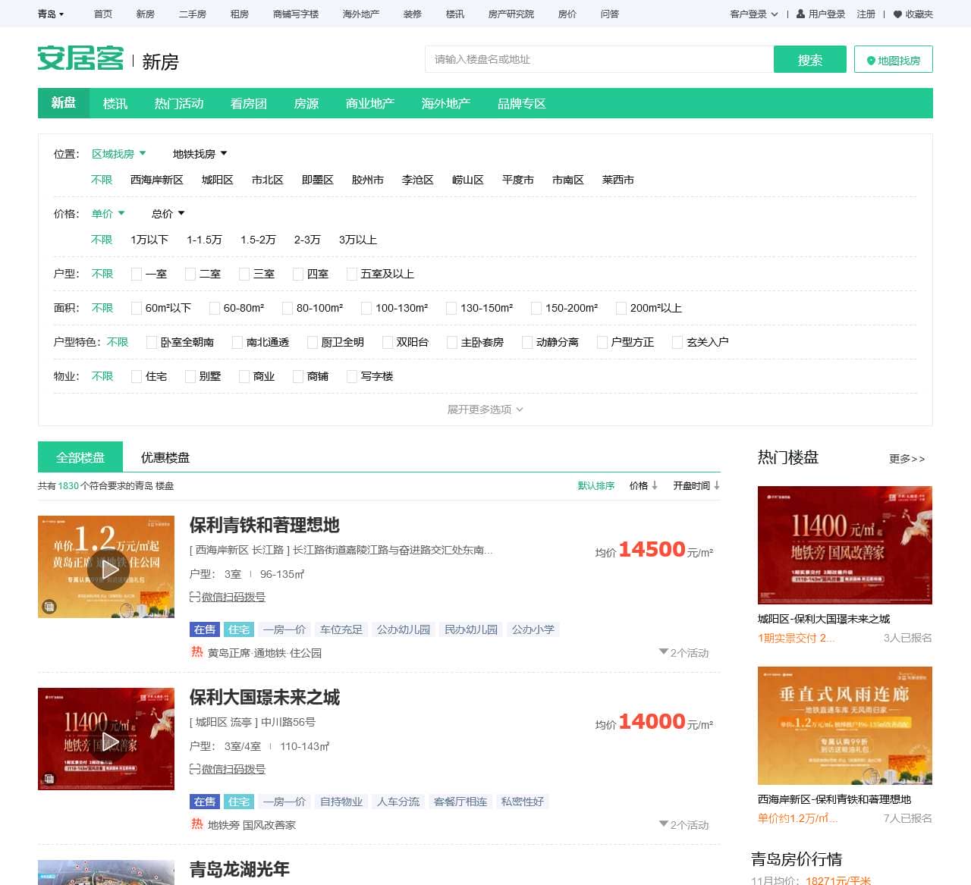
Task: Open the 青岛 city selector dropdown
Action: tap(49, 13)
